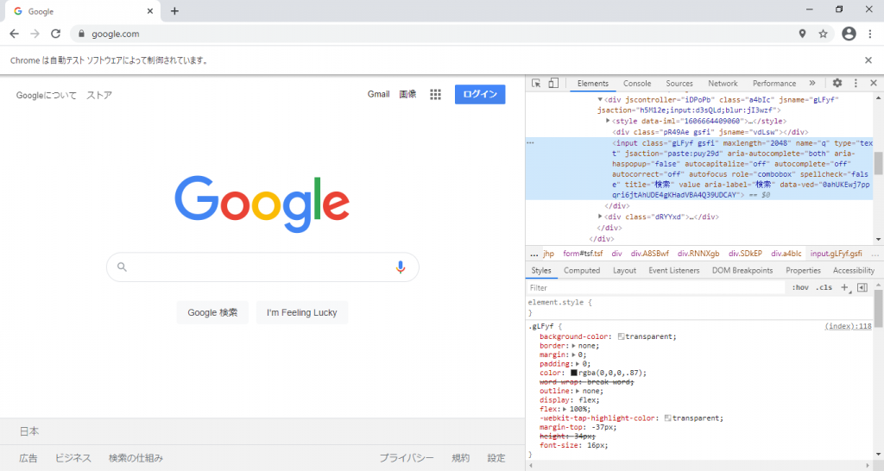Viewport: 884px width, 471px height.
Task: Click the new style rule plus icon
Action: click(x=845, y=287)
